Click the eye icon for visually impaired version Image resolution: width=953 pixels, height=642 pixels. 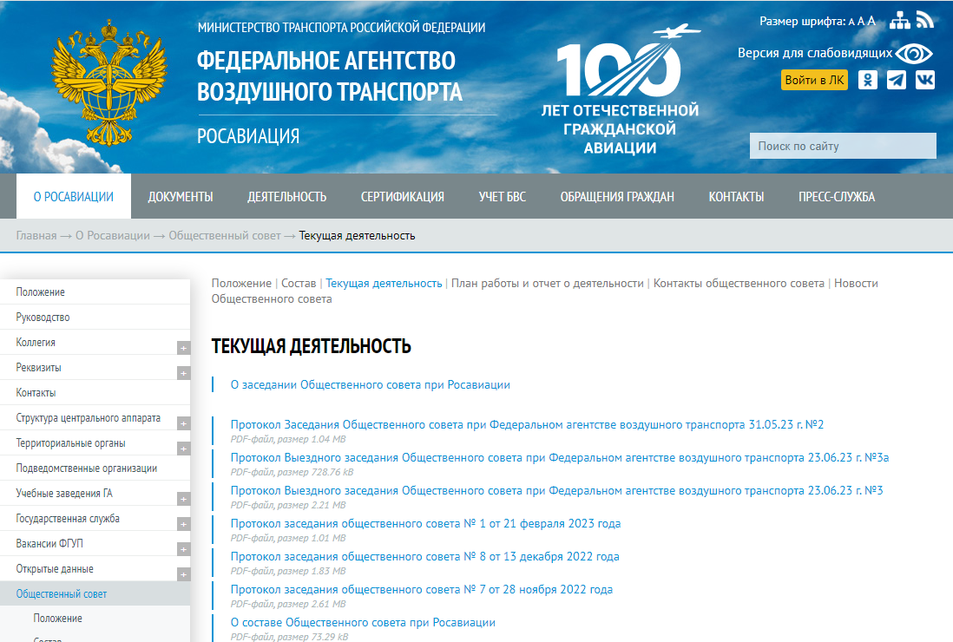[913, 54]
